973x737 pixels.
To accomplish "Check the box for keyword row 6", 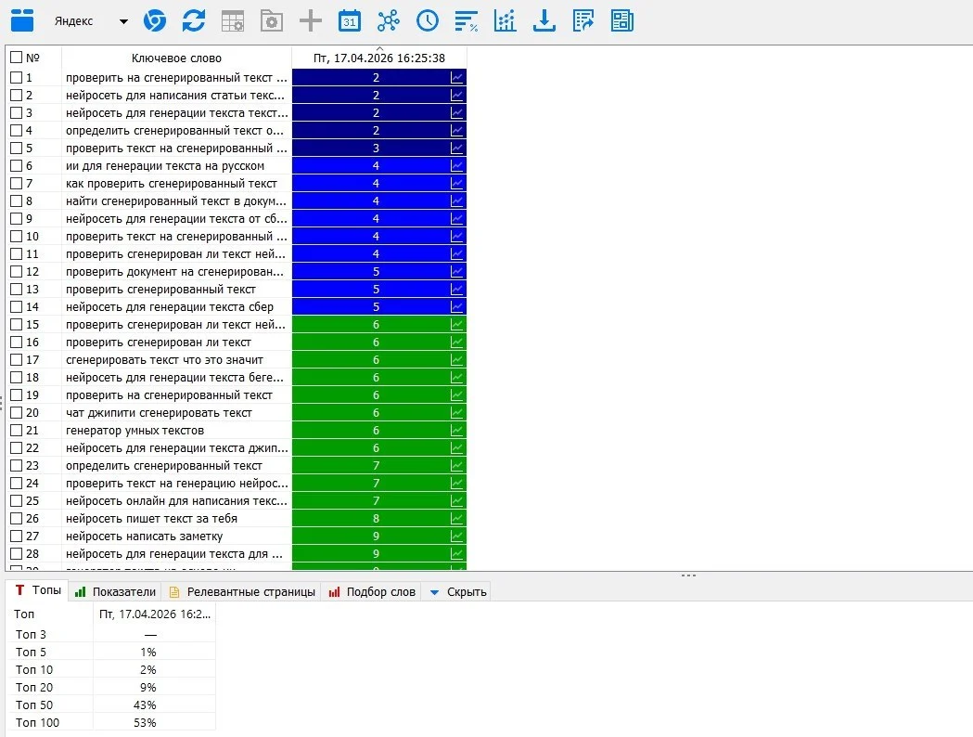I will click(16, 166).
